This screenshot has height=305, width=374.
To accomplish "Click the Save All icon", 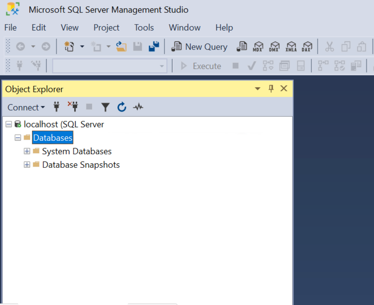I will pos(154,46).
